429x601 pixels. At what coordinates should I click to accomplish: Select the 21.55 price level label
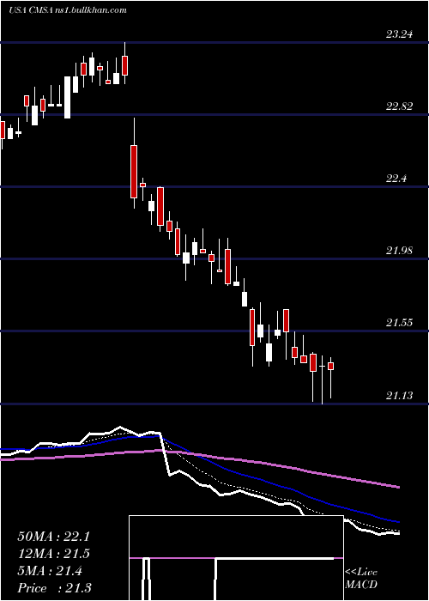(399, 323)
